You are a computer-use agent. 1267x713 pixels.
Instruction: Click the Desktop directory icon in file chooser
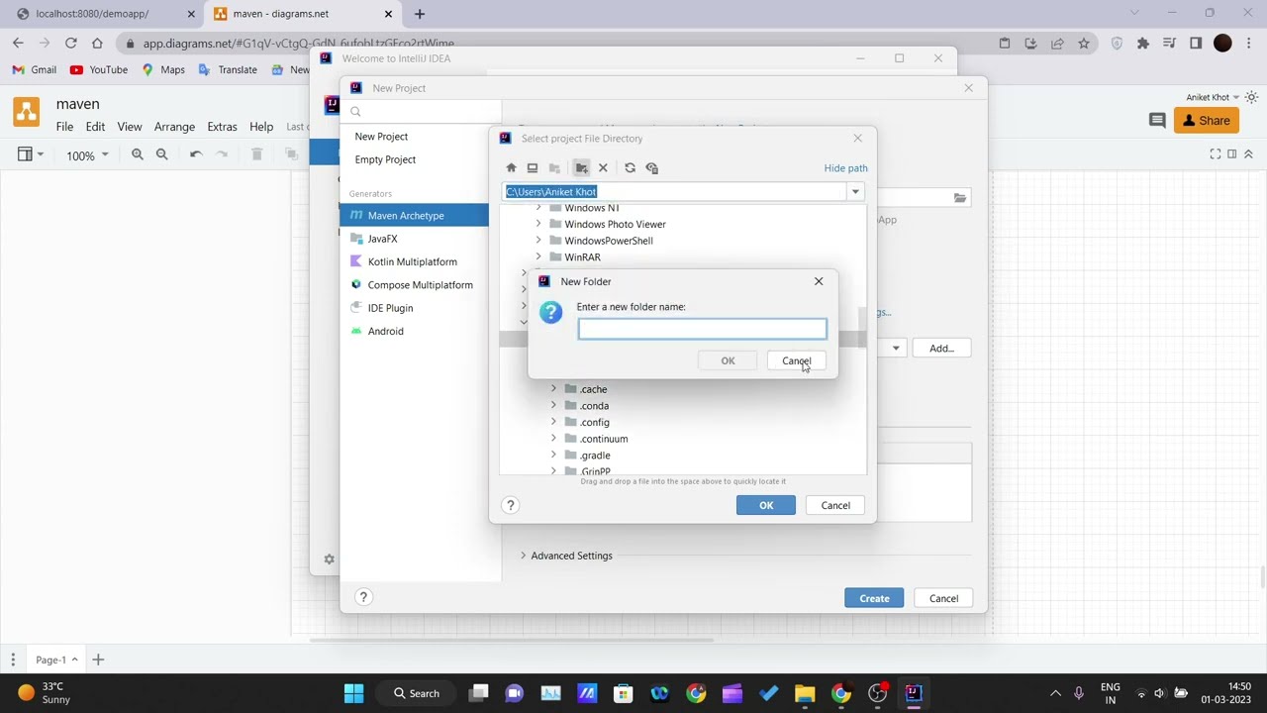coord(533,168)
